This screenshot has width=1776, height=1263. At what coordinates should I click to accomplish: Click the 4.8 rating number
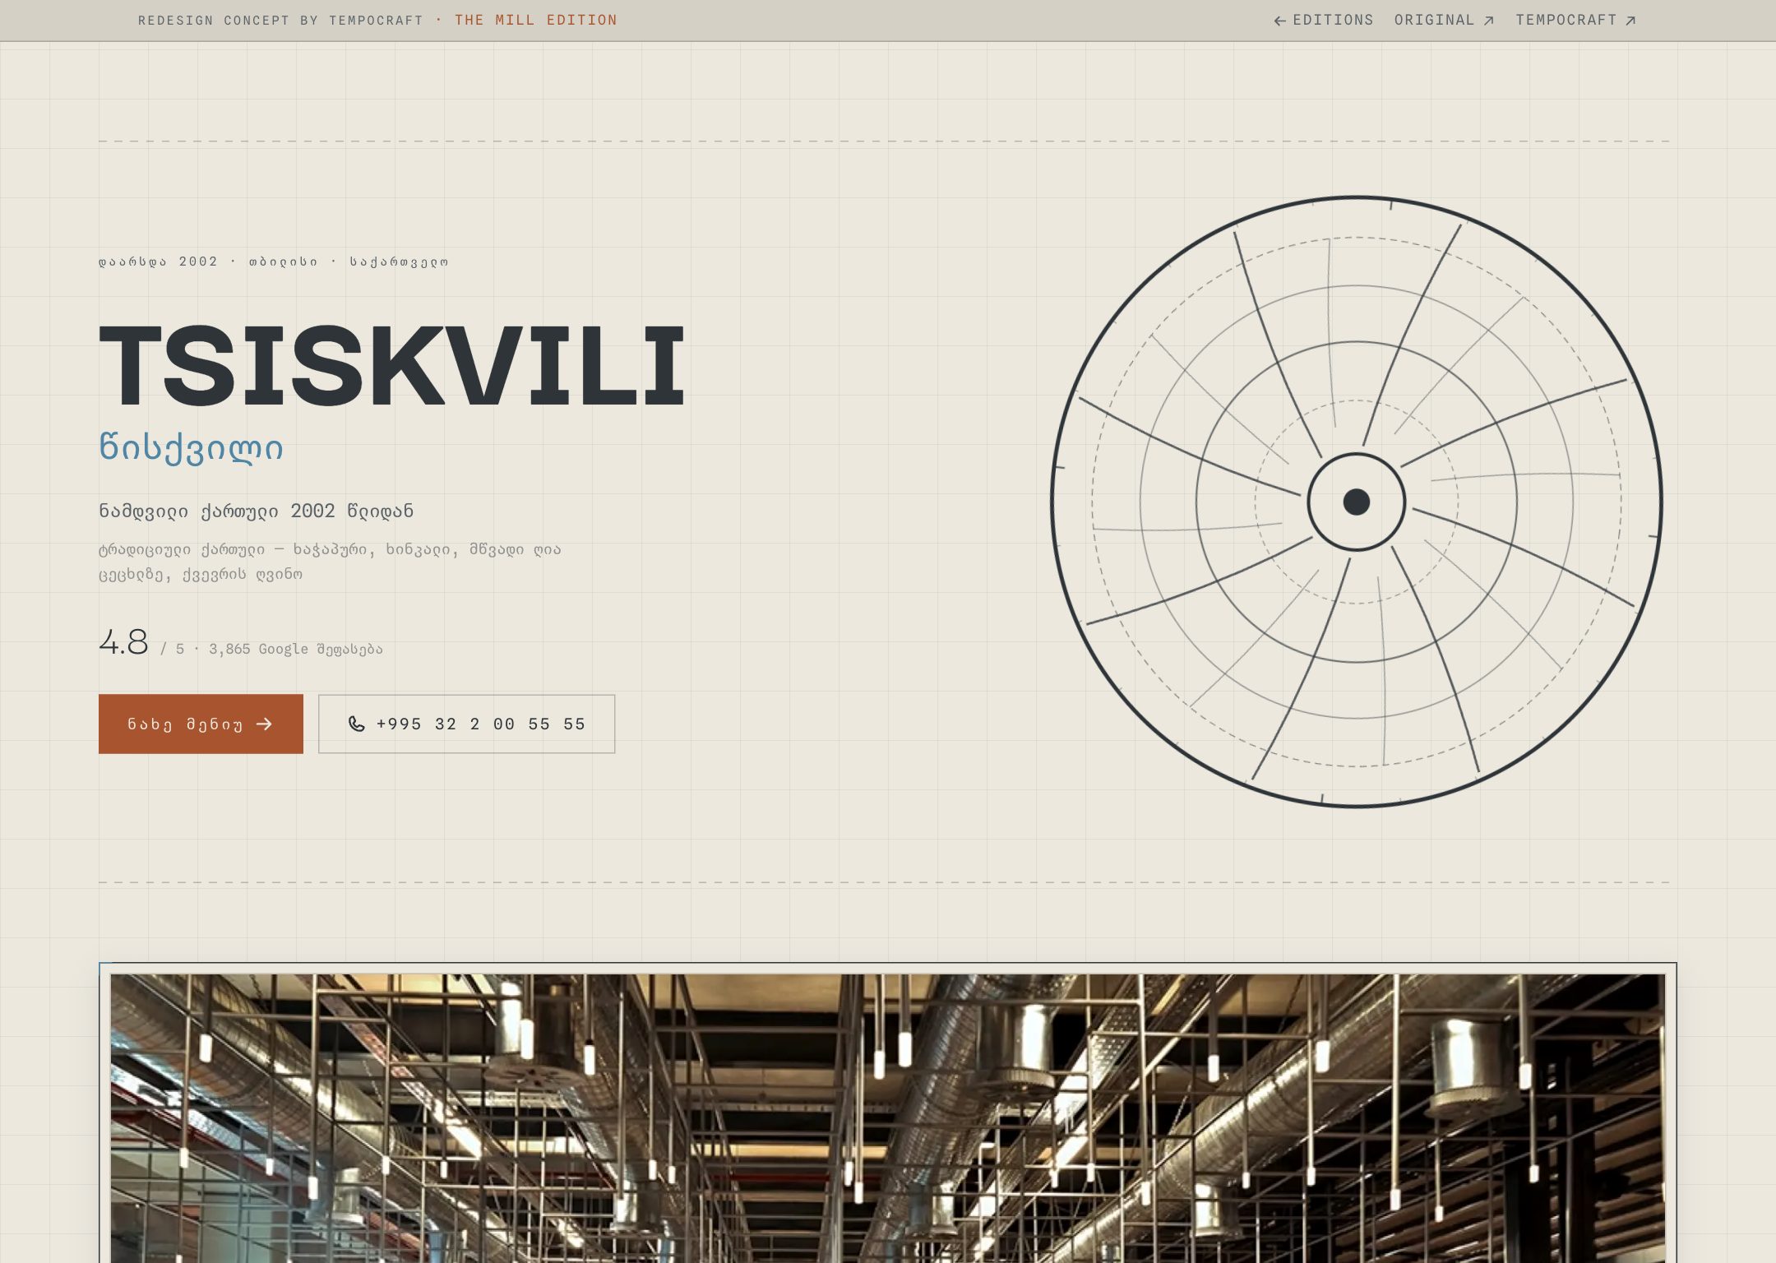point(123,642)
